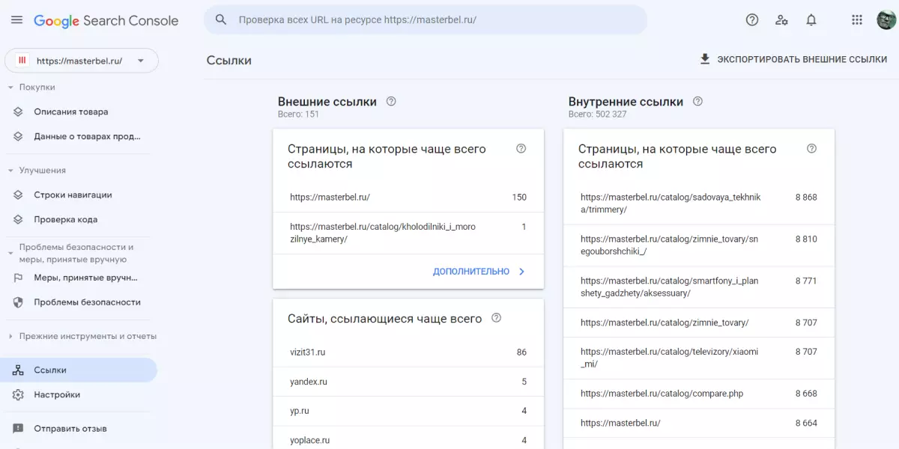
Task: Click the Ссылки network icon
Action: 19,370
